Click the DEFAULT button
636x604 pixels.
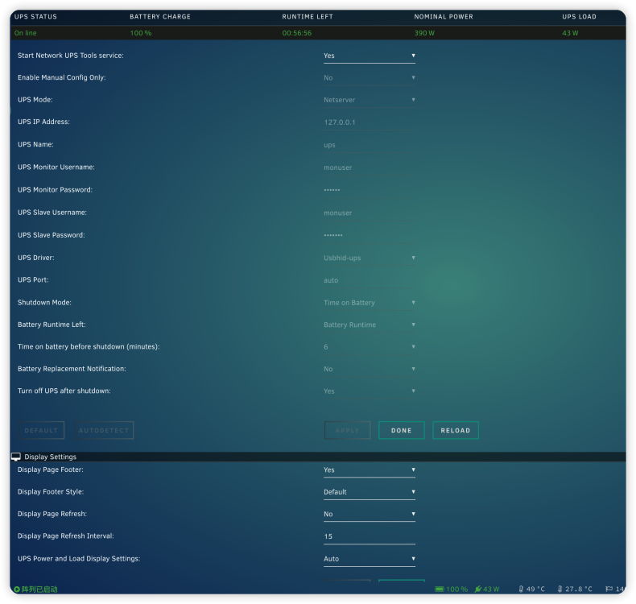[x=41, y=430]
